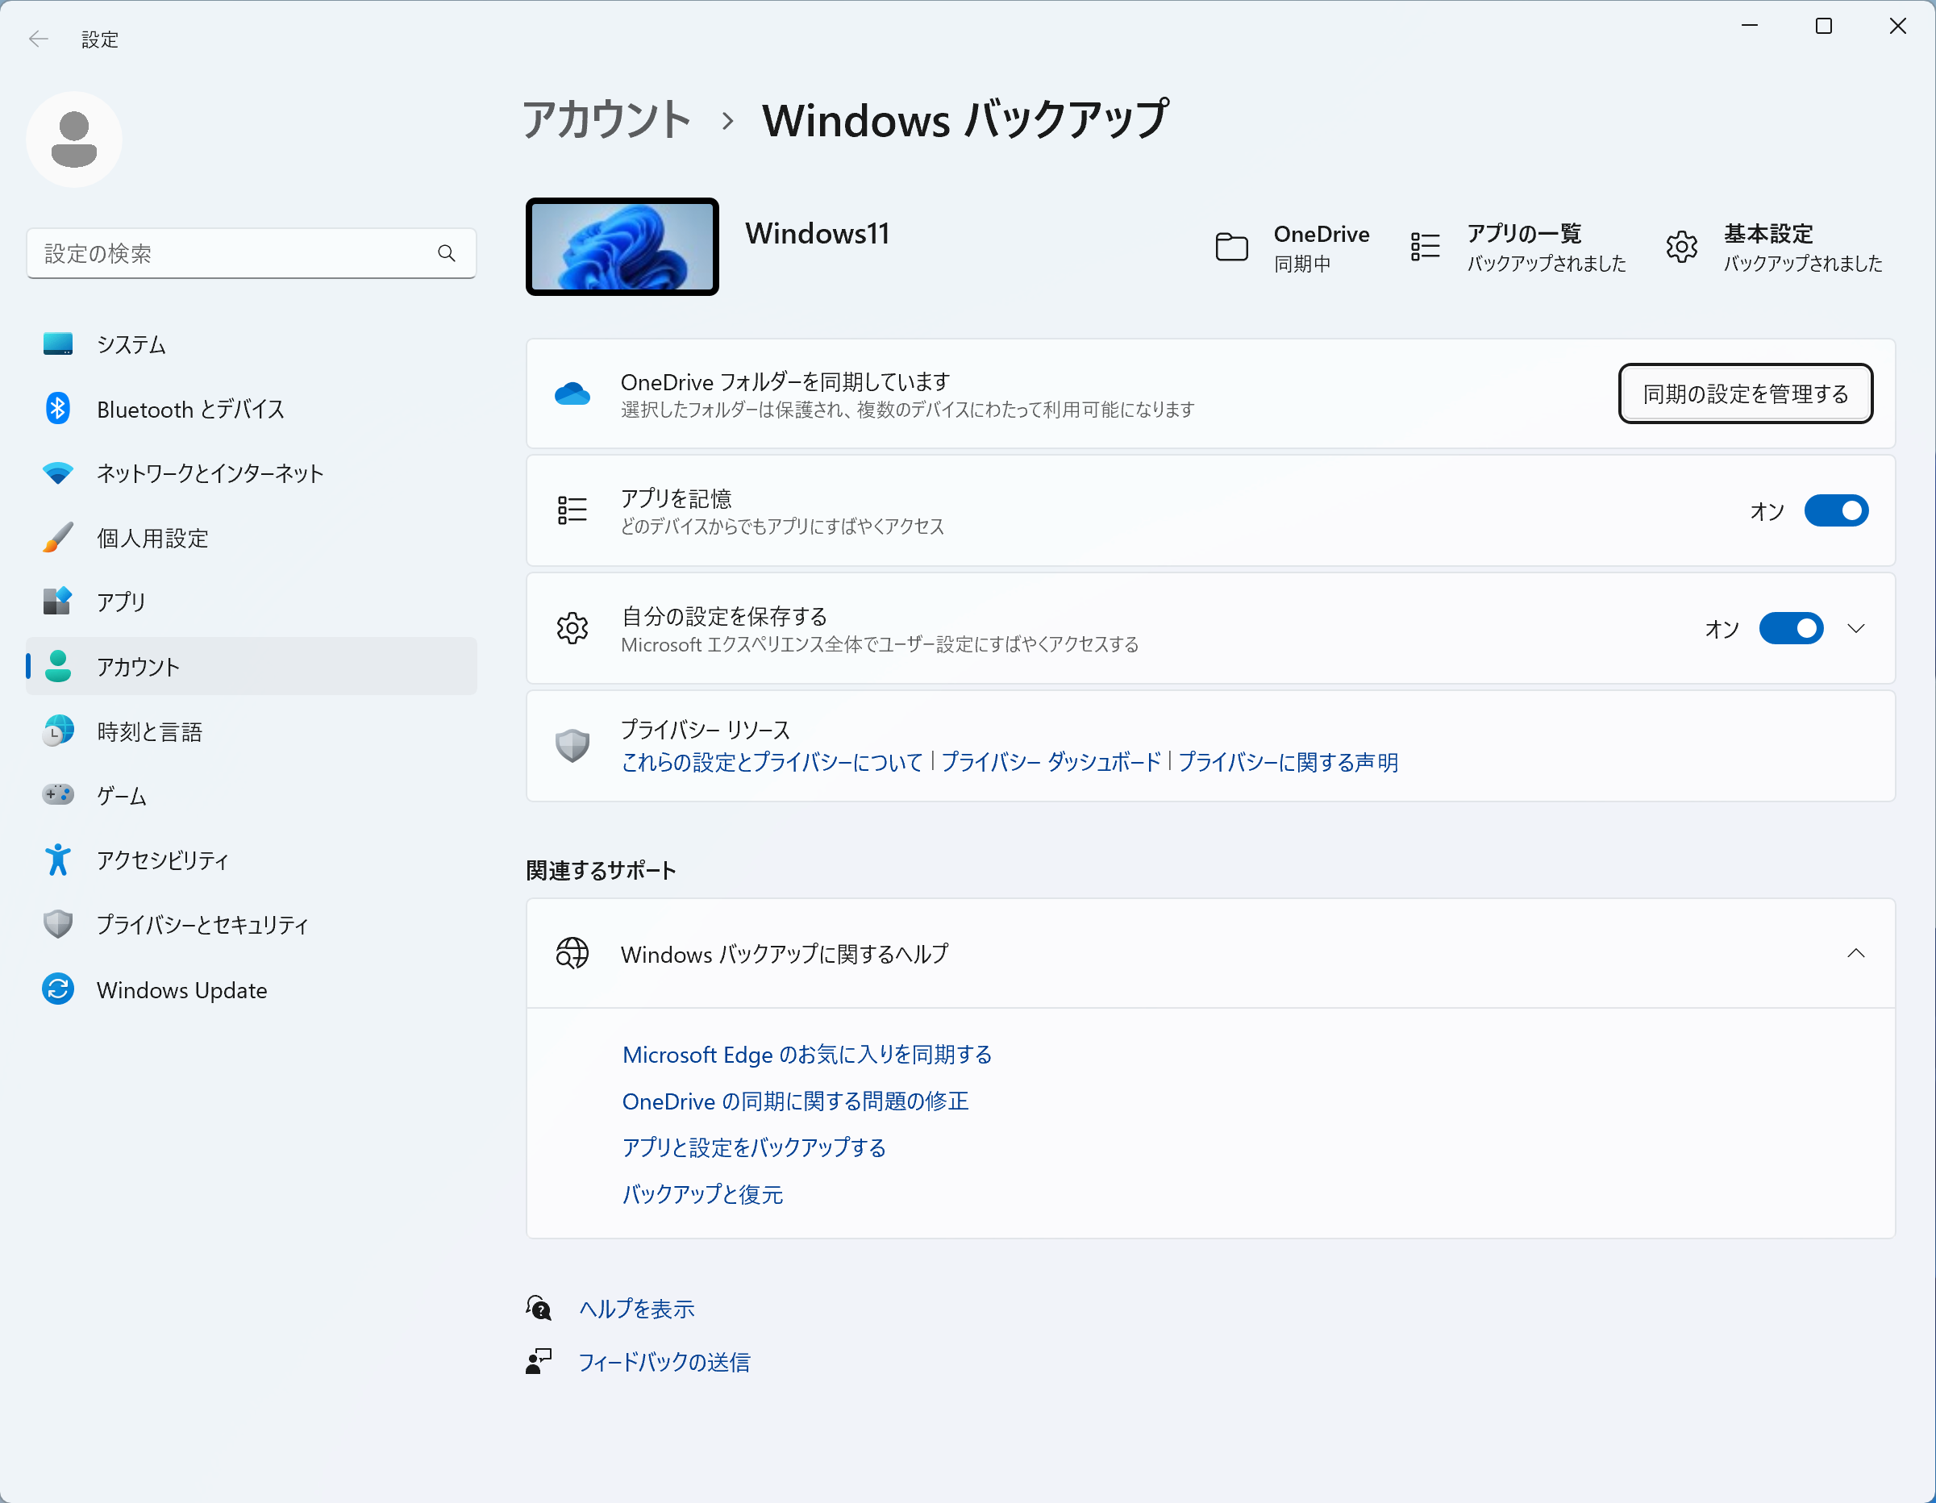Click the OneDrive folder status icon
This screenshot has width=1936, height=1503.
[1231, 247]
